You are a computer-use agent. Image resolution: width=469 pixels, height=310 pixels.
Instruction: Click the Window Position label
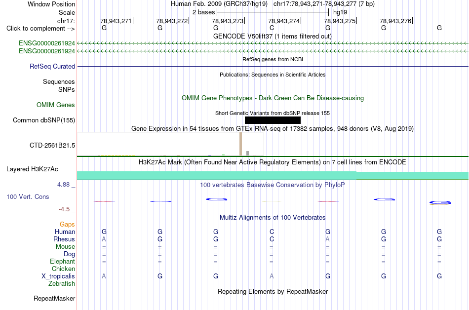coord(51,4)
